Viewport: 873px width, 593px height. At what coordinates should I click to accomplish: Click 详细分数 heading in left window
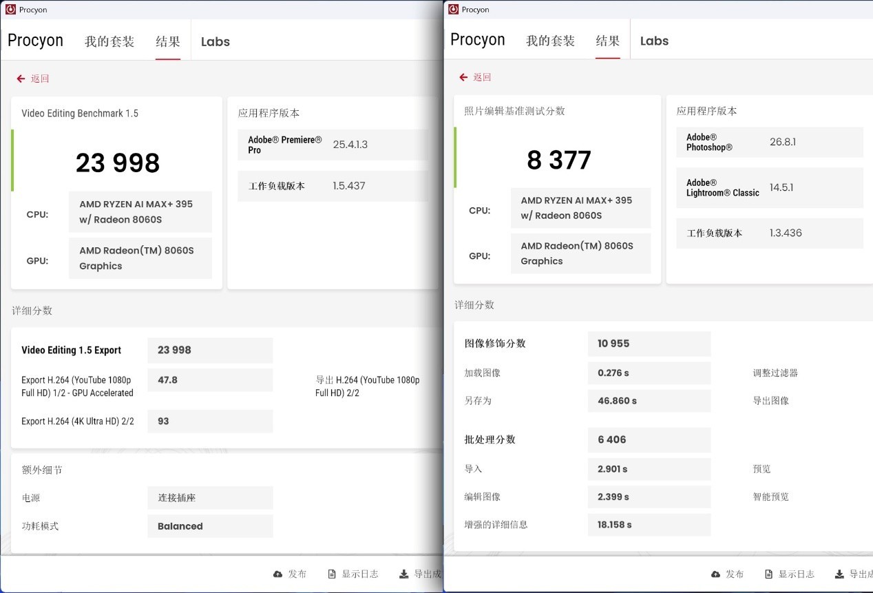[32, 311]
